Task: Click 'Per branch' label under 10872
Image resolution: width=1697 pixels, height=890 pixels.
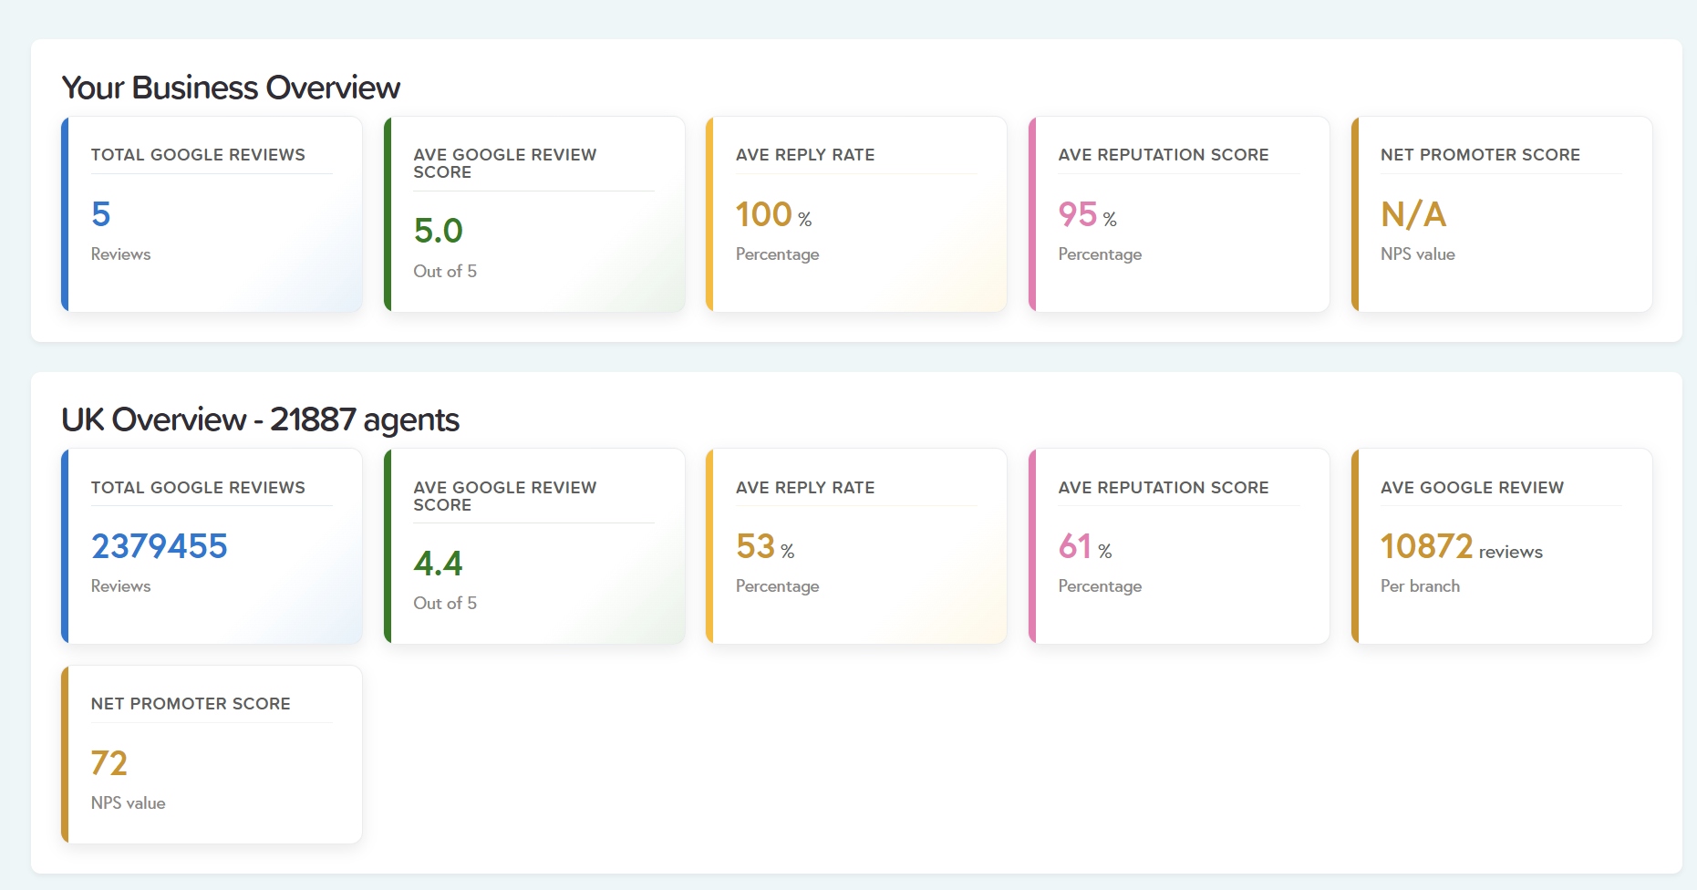Action: coord(1420,586)
